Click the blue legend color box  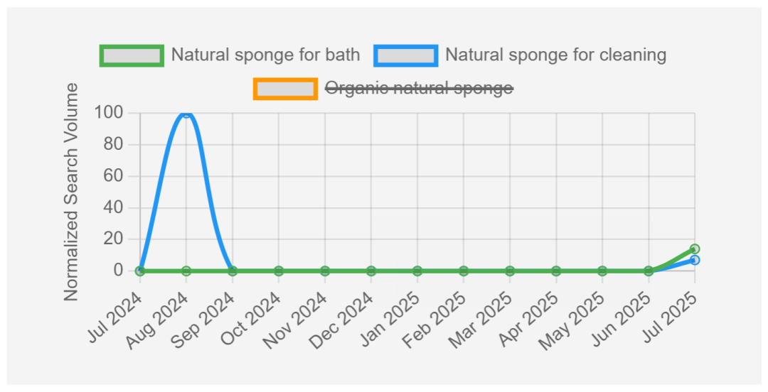tap(406, 55)
